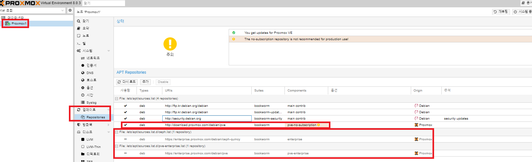Image resolution: width=532 pixels, height=162 pixels.
Task: Click the disabled dash of ceph-quincy row
Action: pyautogui.click(x=125, y=139)
